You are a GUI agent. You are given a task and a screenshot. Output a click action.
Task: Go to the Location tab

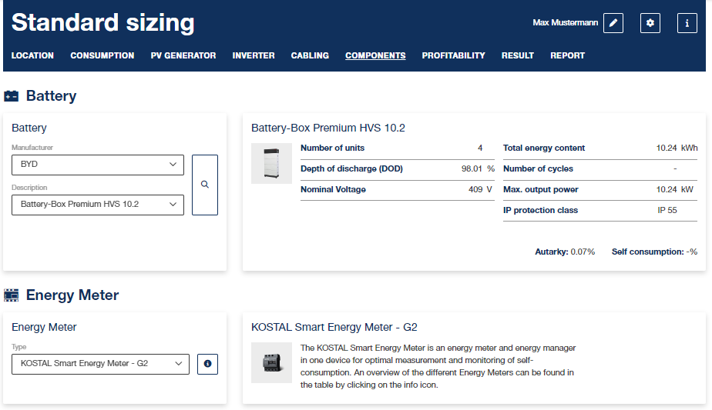pos(32,55)
